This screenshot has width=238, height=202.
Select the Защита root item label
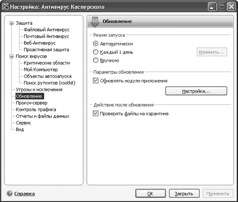point(24,23)
